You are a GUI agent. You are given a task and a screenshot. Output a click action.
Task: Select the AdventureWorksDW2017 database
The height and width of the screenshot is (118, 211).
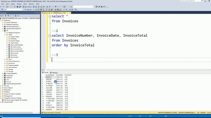point(14,29)
